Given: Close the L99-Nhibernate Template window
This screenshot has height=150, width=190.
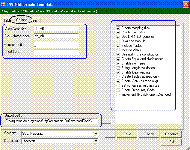Looking at the screenshot, I should pos(186,5).
